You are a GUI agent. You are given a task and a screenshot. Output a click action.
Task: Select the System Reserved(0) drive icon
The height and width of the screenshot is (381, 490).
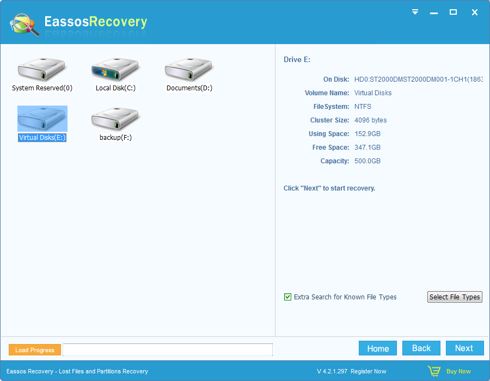pos(41,69)
